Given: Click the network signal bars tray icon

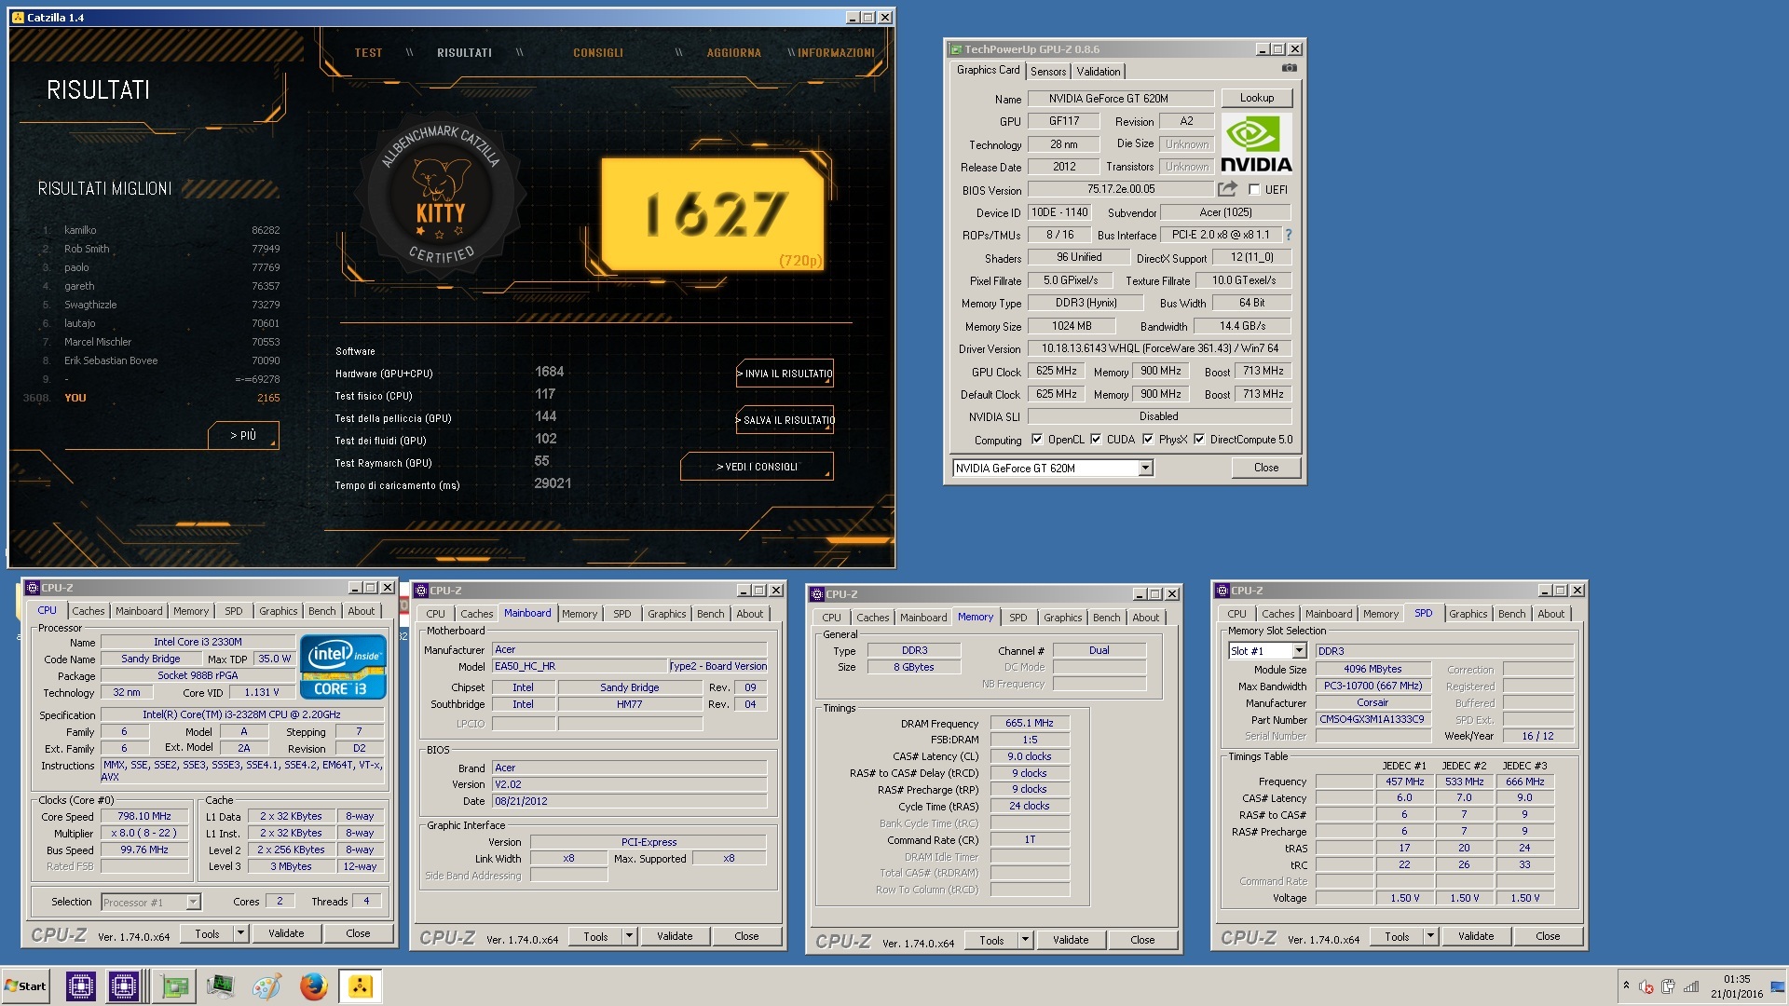Looking at the screenshot, I should [x=1691, y=986].
